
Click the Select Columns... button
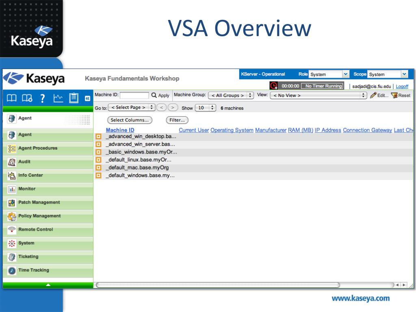coord(130,120)
